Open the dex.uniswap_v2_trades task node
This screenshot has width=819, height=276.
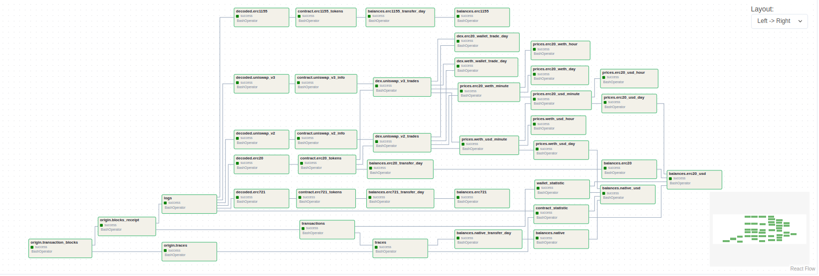pos(402,142)
